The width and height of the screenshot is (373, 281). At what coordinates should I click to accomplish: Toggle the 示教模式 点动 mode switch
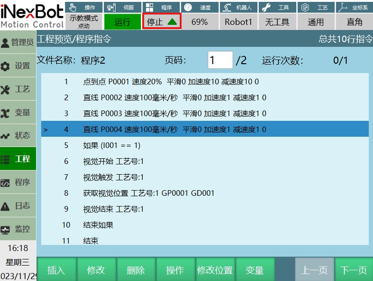[83, 22]
